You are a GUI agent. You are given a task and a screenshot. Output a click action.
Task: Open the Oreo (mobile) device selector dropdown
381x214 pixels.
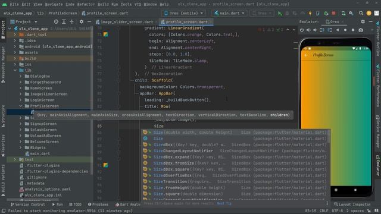pyautogui.click(x=183, y=13)
